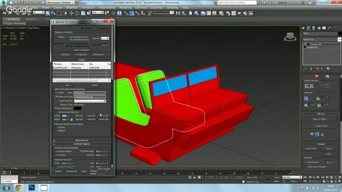Click the 3ds Max application logo button
Image resolution: width=342 pixels, height=192 pixels.
3,3
